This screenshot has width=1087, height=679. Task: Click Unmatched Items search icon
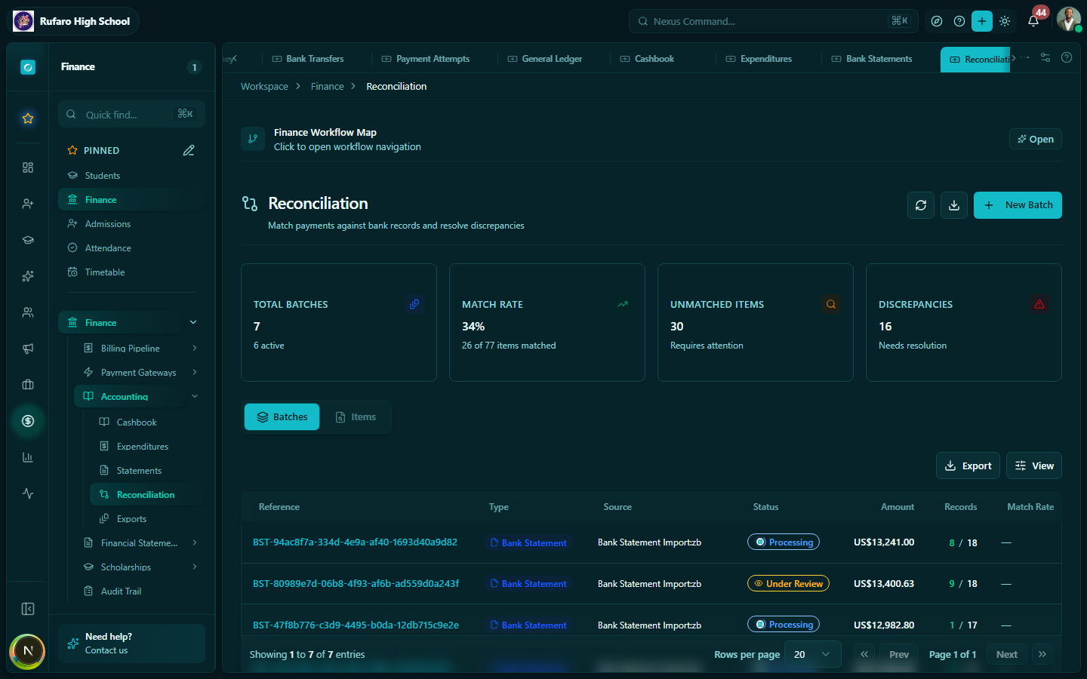[831, 304]
